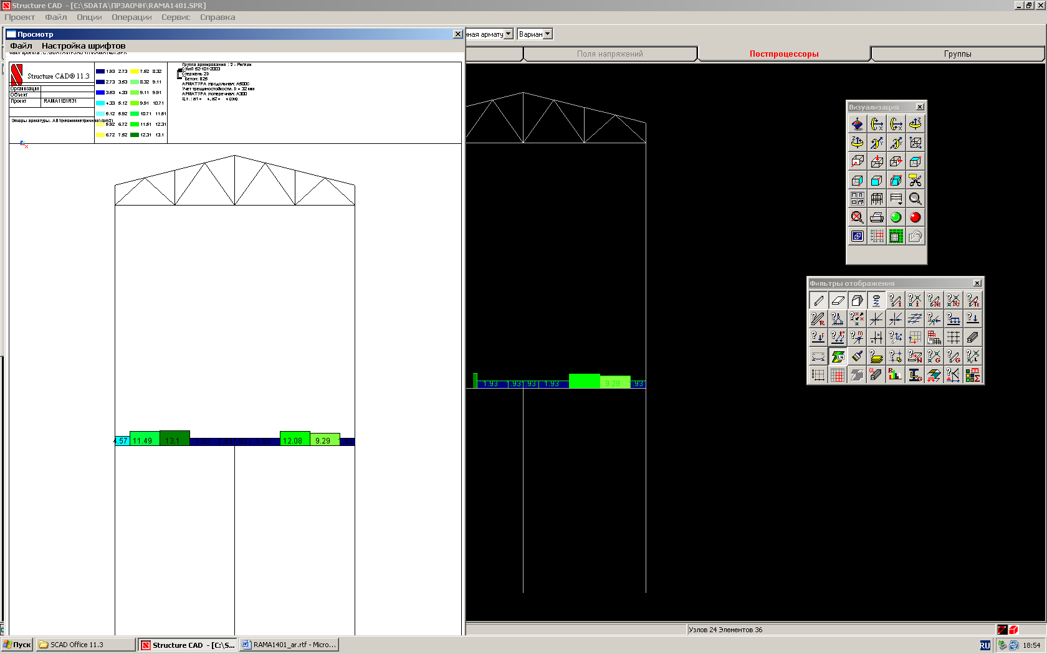The image size is (1047, 654).
Task: Click the yellow layered plates filter icon
Action: [876, 356]
